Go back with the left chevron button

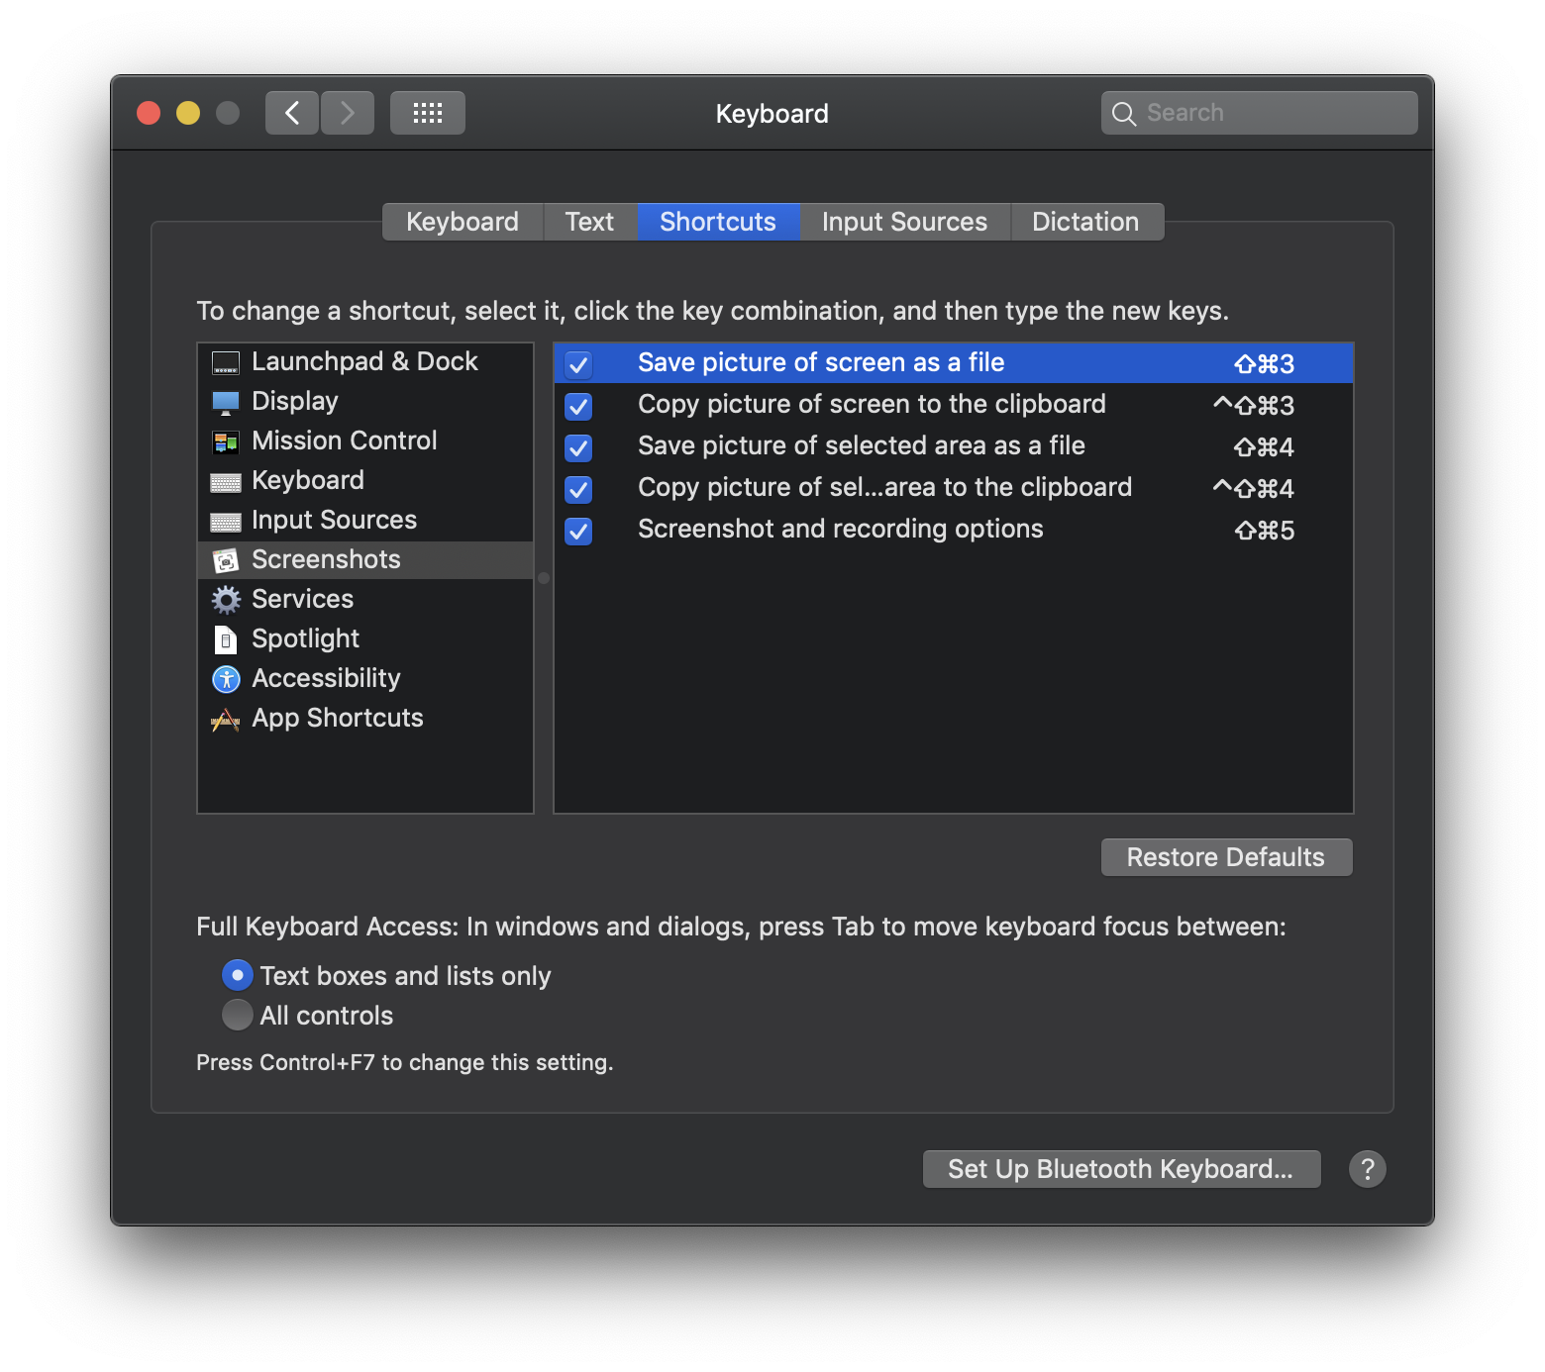coord(292,113)
